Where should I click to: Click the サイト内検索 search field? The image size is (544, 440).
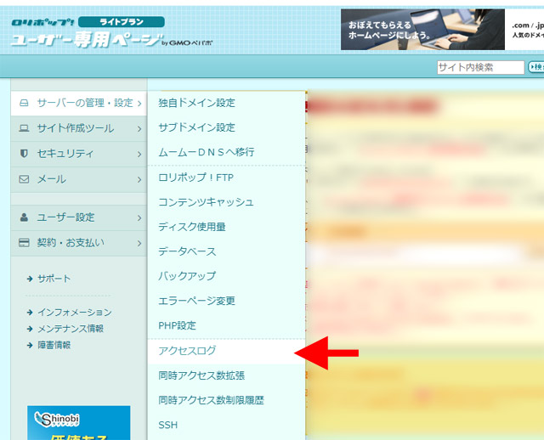coord(480,67)
